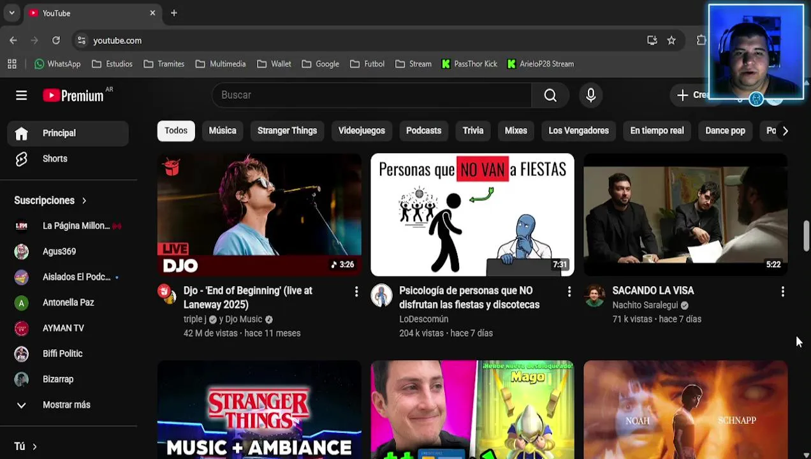Open the site information icon in address bar
This screenshot has width=811, height=459.
(82, 40)
